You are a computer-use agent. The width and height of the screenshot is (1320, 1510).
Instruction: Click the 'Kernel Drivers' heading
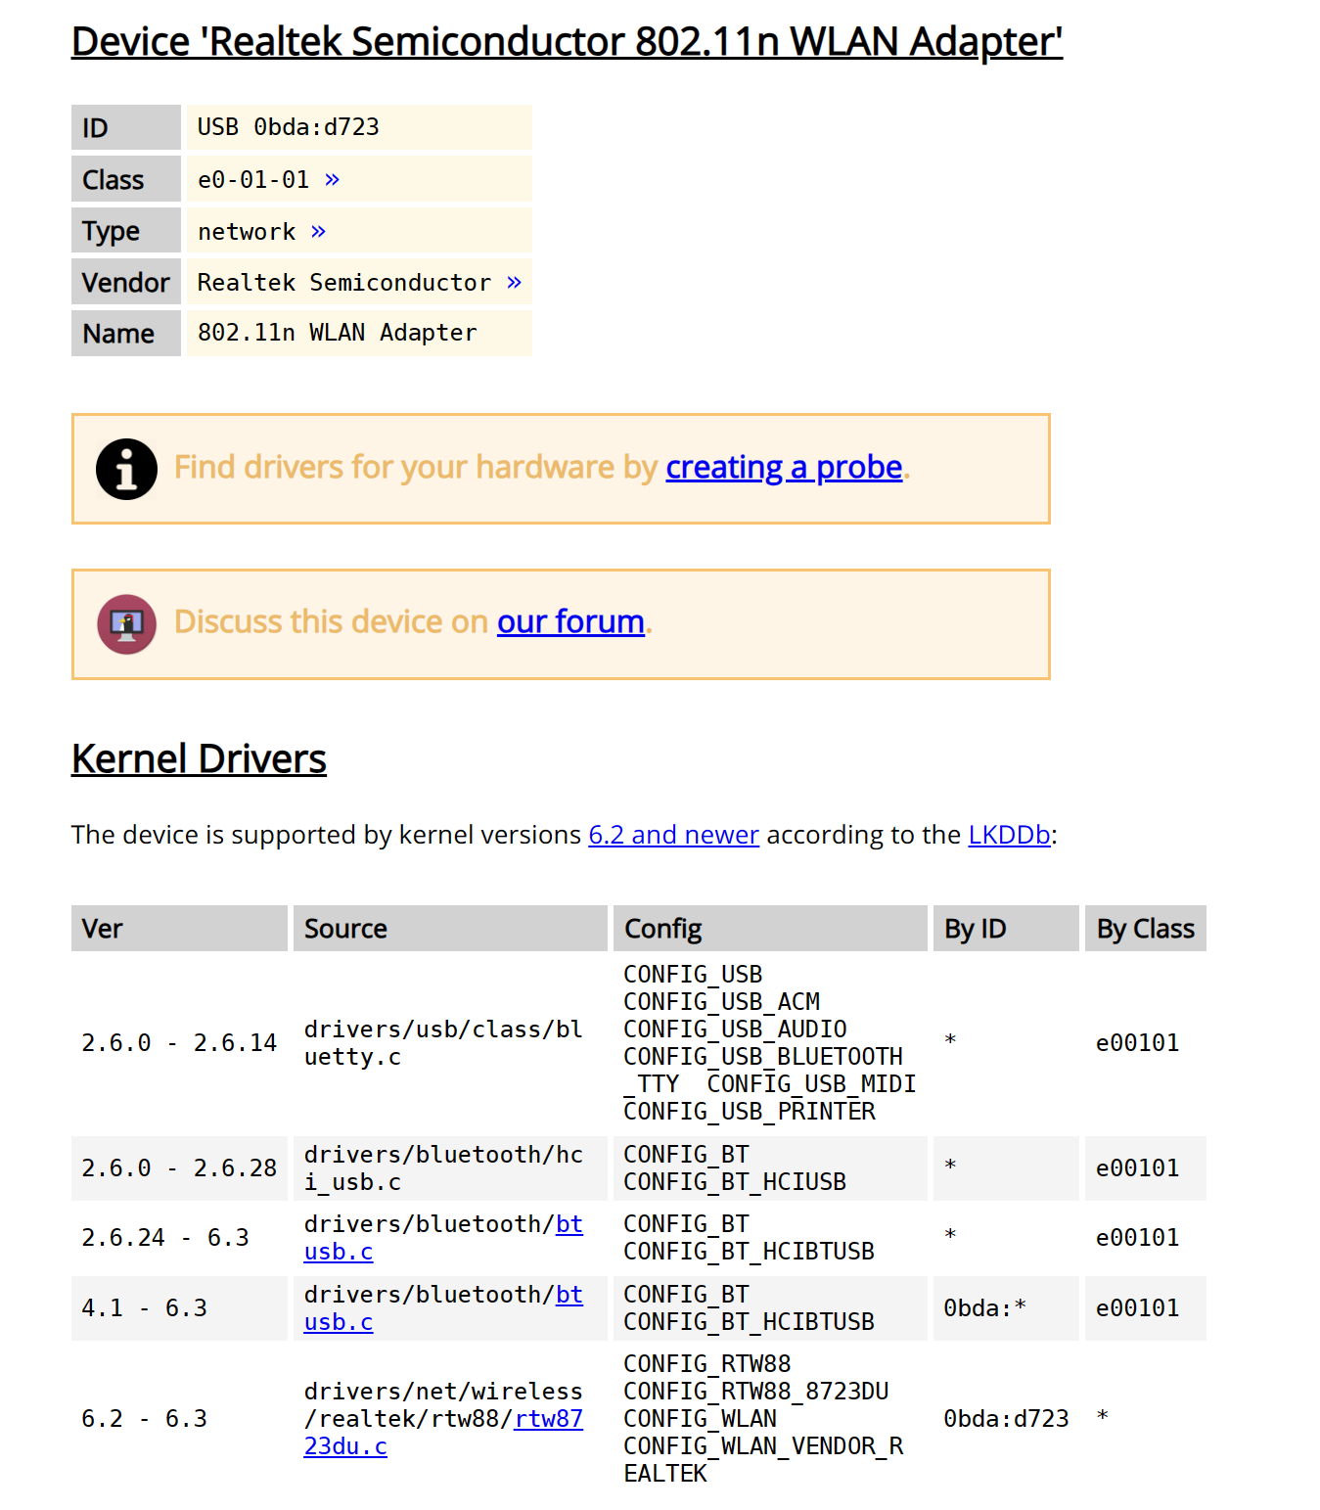[199, 759]
